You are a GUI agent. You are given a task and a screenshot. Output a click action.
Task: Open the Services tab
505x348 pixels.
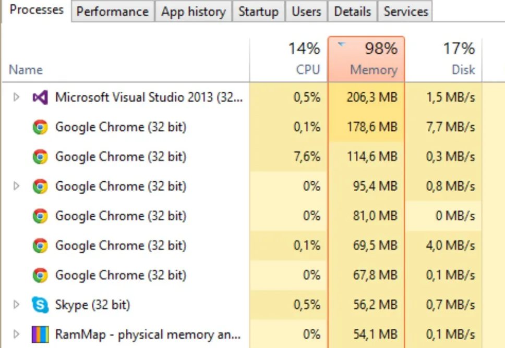(405, 11)
